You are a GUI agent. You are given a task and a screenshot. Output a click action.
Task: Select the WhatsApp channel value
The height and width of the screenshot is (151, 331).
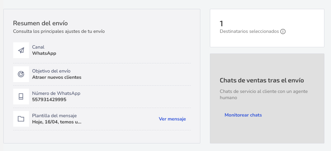(x=44, y=54)
